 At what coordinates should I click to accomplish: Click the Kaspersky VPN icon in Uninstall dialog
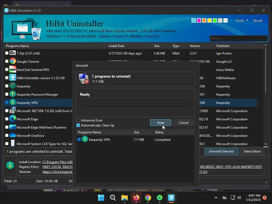click(85, 139)
